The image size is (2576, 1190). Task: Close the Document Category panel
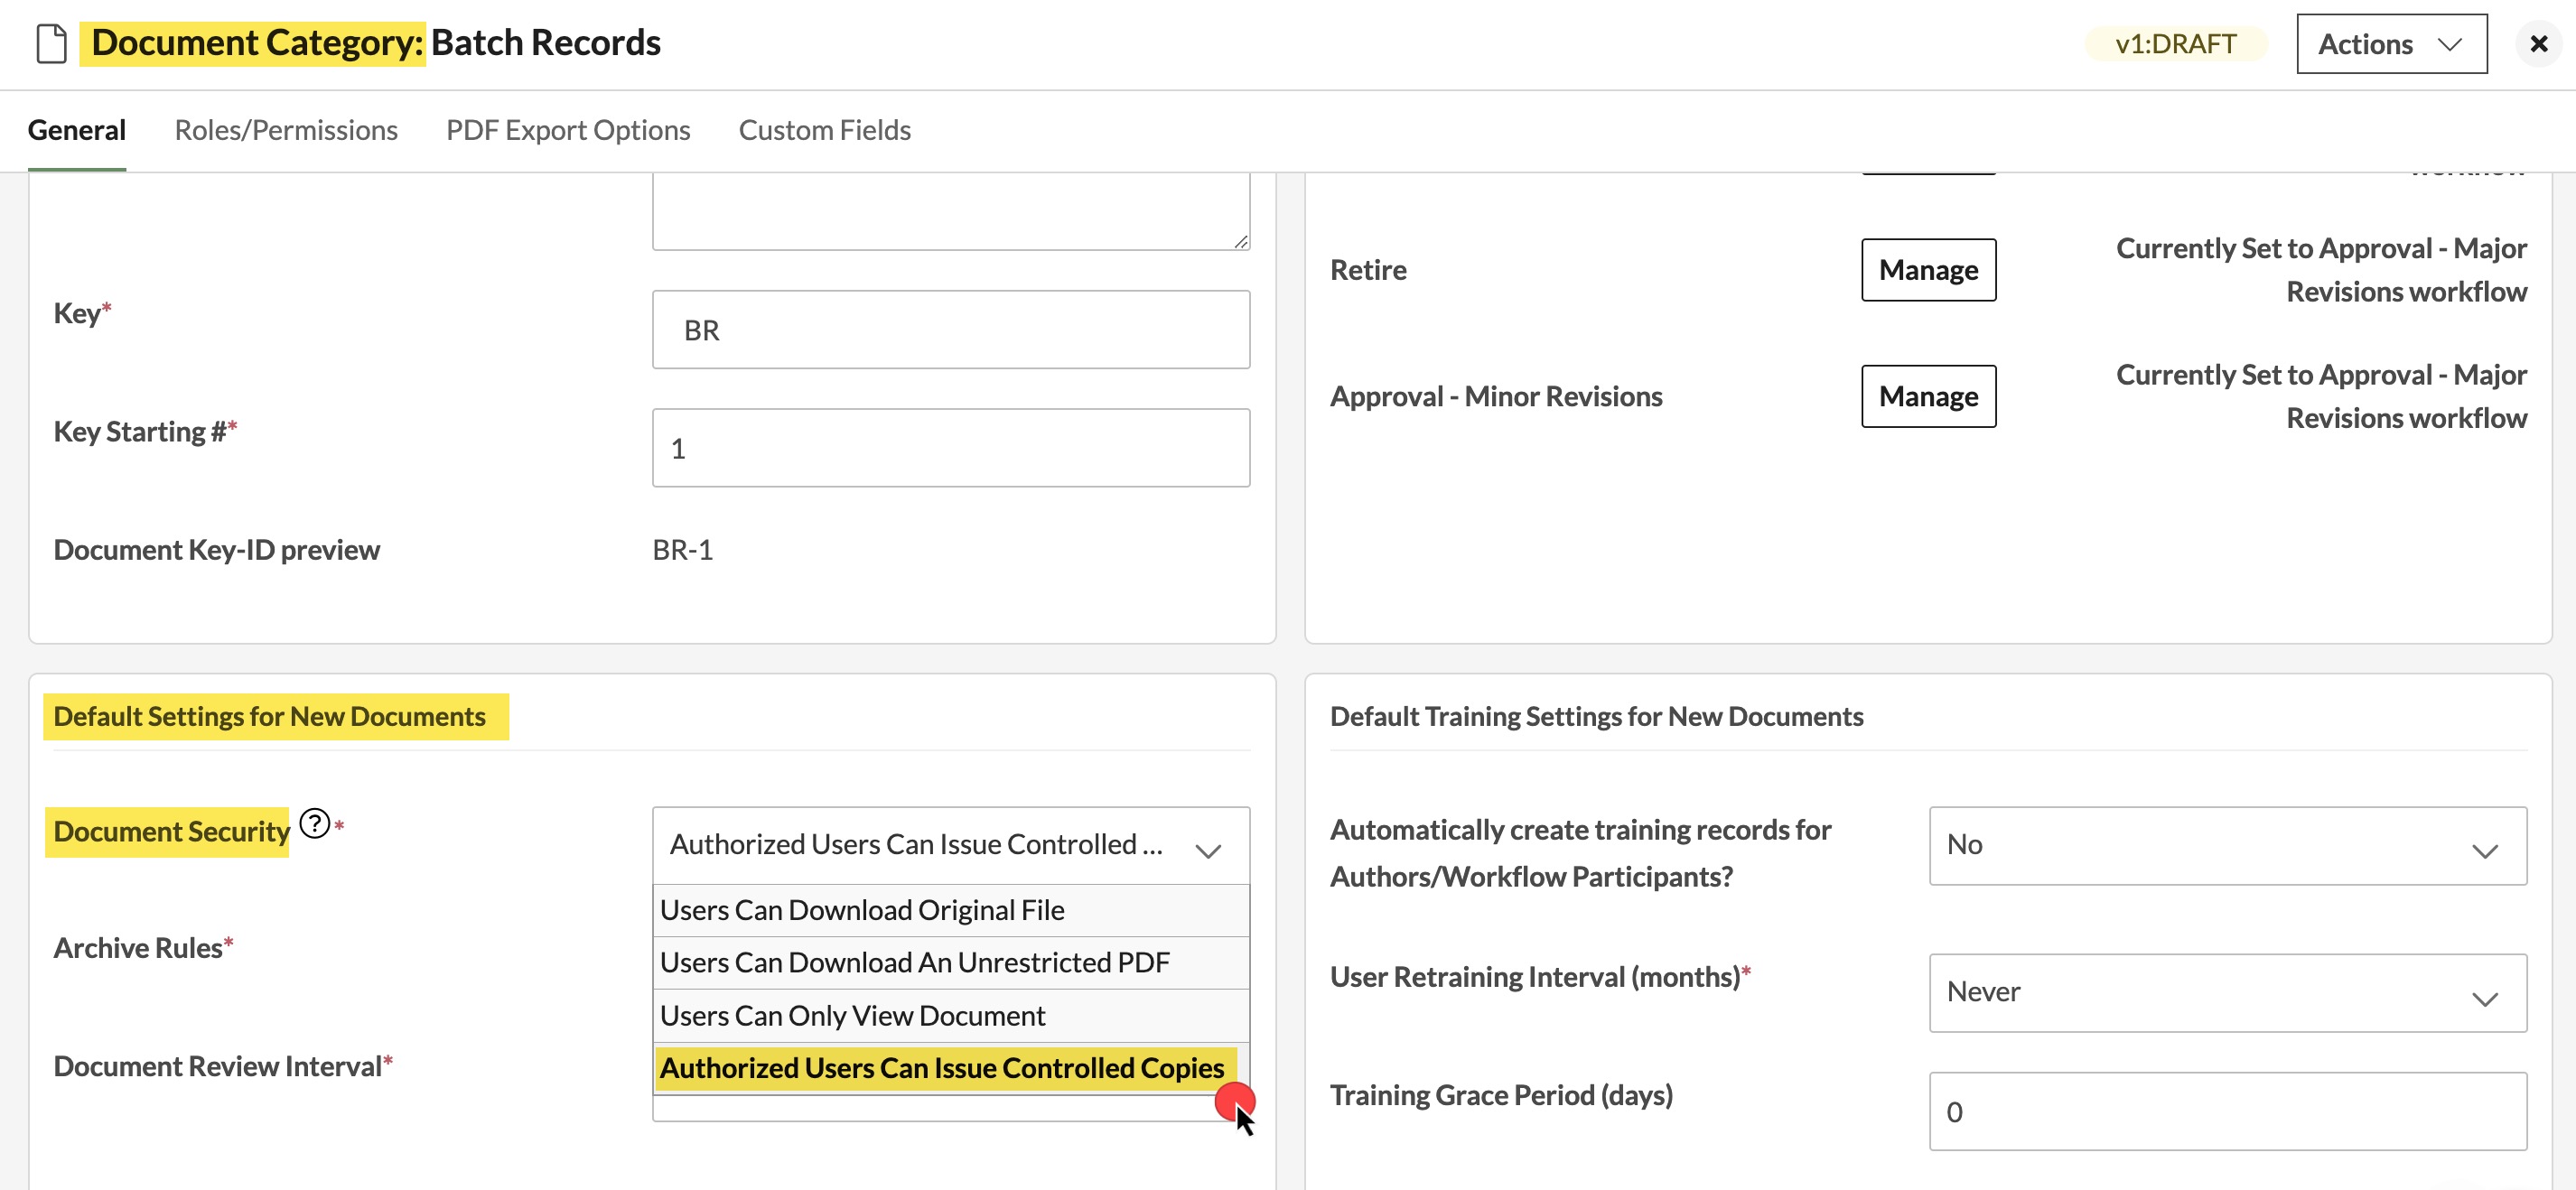(x=2538, y=44)
